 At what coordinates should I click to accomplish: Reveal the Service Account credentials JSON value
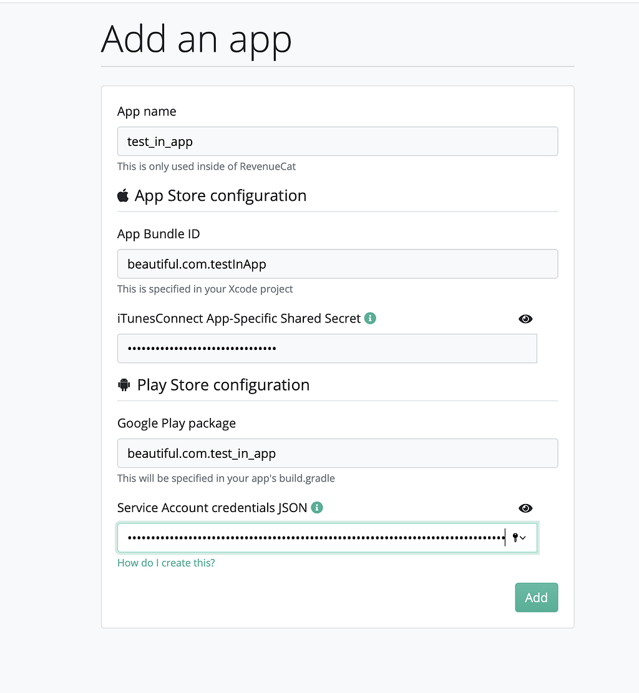[525, 508]
